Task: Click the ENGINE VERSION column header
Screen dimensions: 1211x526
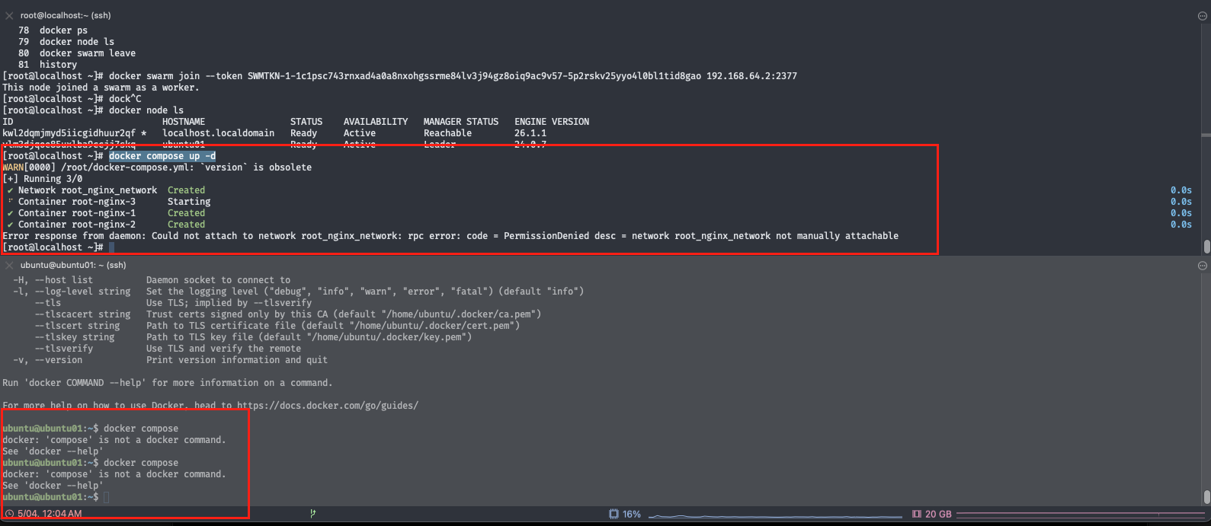Action: pyautogui.click(x=552, y=122)
